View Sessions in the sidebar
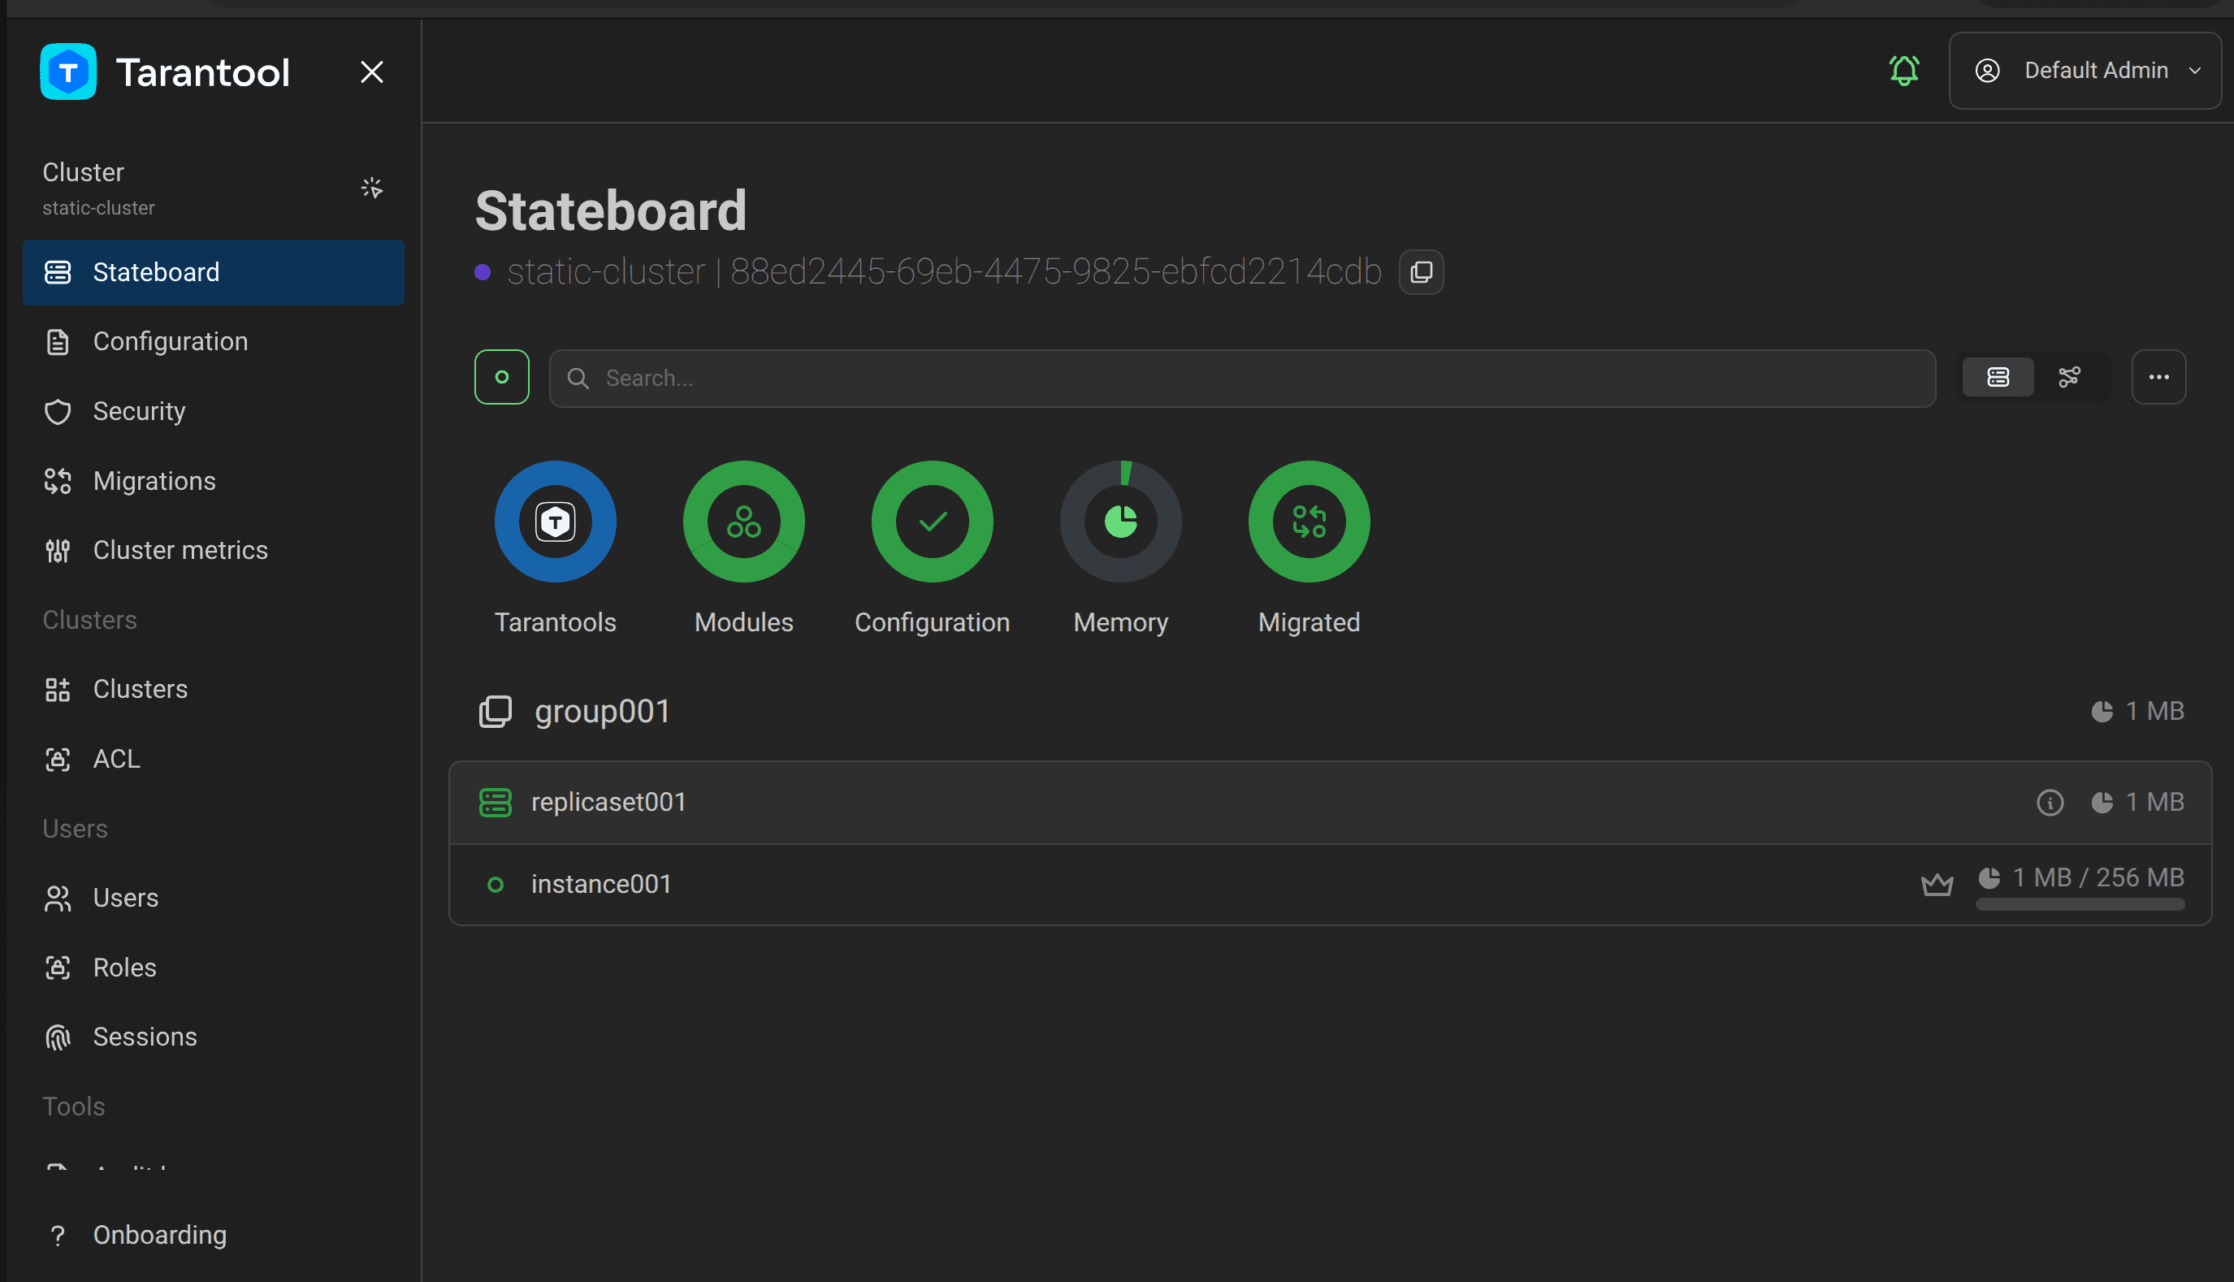Viewport: 2234px width, 1282px height. 214,1037
